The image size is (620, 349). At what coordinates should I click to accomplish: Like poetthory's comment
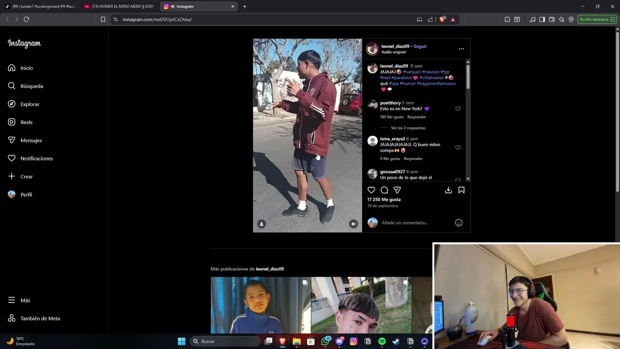pyautogui.click(x=458, y=109)
